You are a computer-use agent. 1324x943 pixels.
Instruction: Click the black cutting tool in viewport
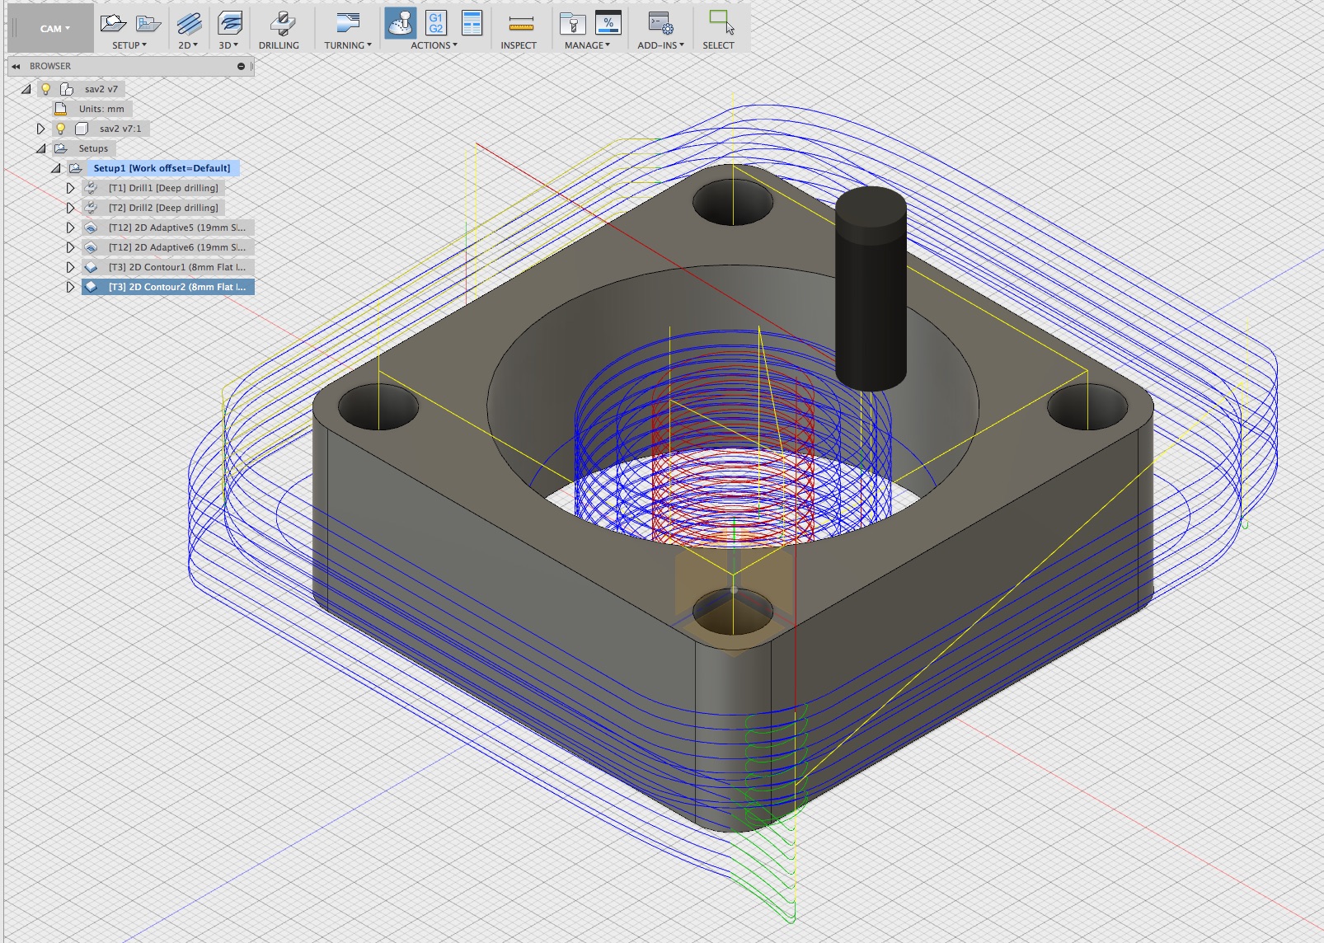point(871,289)
